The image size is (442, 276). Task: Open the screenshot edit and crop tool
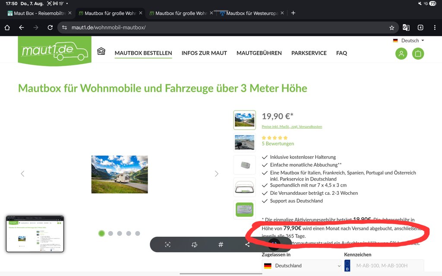click(194, 244)
